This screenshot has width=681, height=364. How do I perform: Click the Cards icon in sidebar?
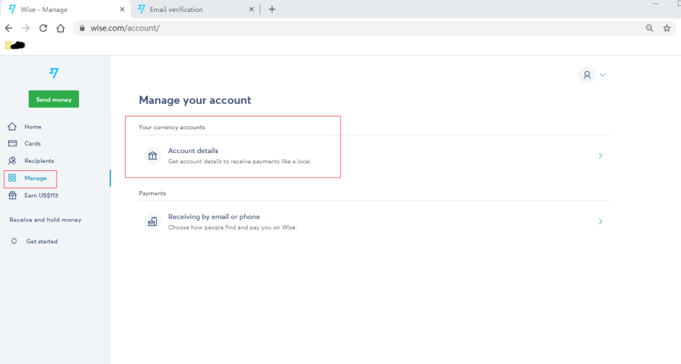pos(13,143)
